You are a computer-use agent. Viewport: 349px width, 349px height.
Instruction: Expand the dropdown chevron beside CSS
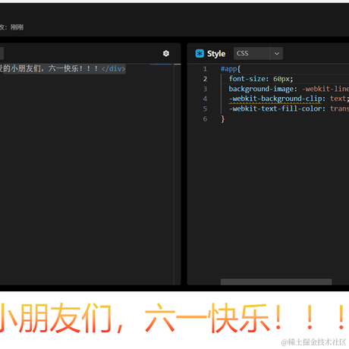[x=277, y=53]
